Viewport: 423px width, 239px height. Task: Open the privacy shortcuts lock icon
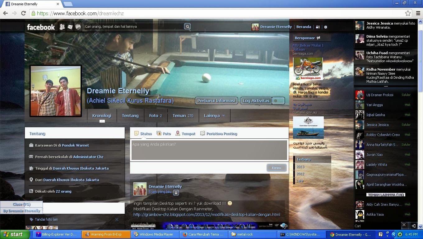[318, 27]
